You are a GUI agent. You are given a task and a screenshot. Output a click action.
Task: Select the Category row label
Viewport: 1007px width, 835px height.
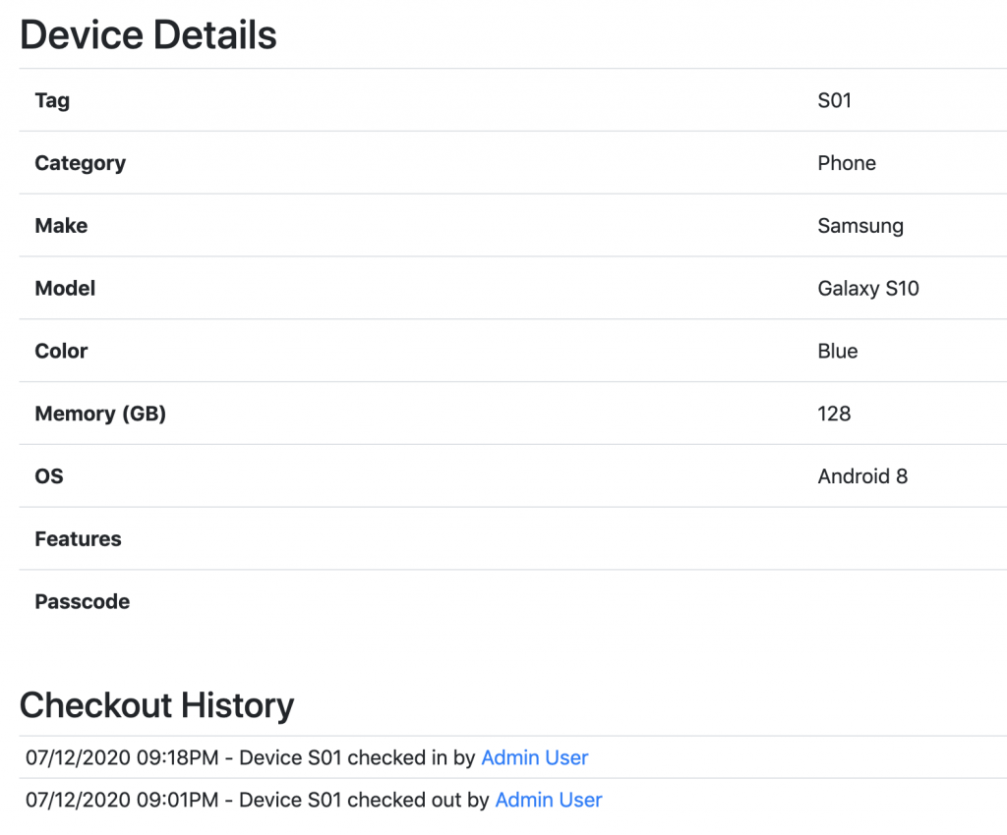coord(80,163)
